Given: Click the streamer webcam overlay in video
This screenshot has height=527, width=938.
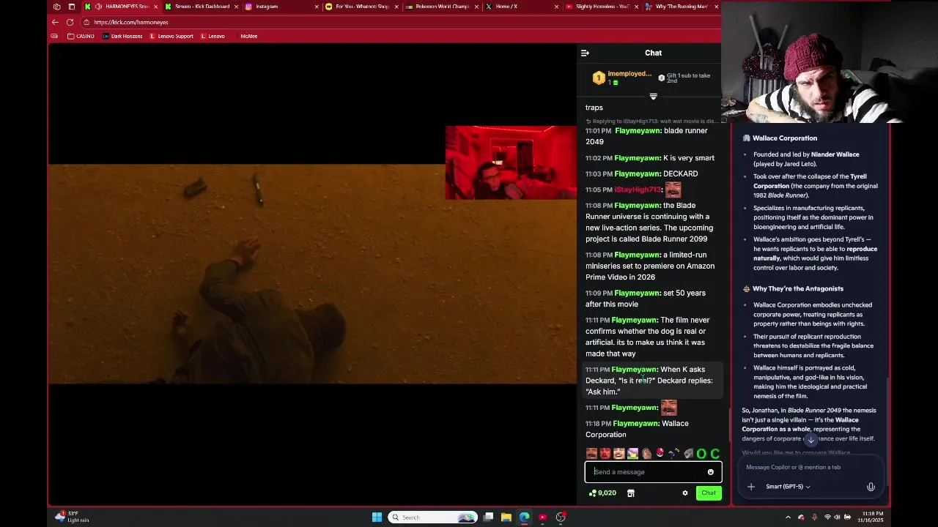Looking at the screenshot, I should click(x=511, y=162).
